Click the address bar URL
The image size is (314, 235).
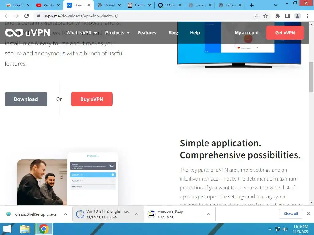click(x=81, y=16)
